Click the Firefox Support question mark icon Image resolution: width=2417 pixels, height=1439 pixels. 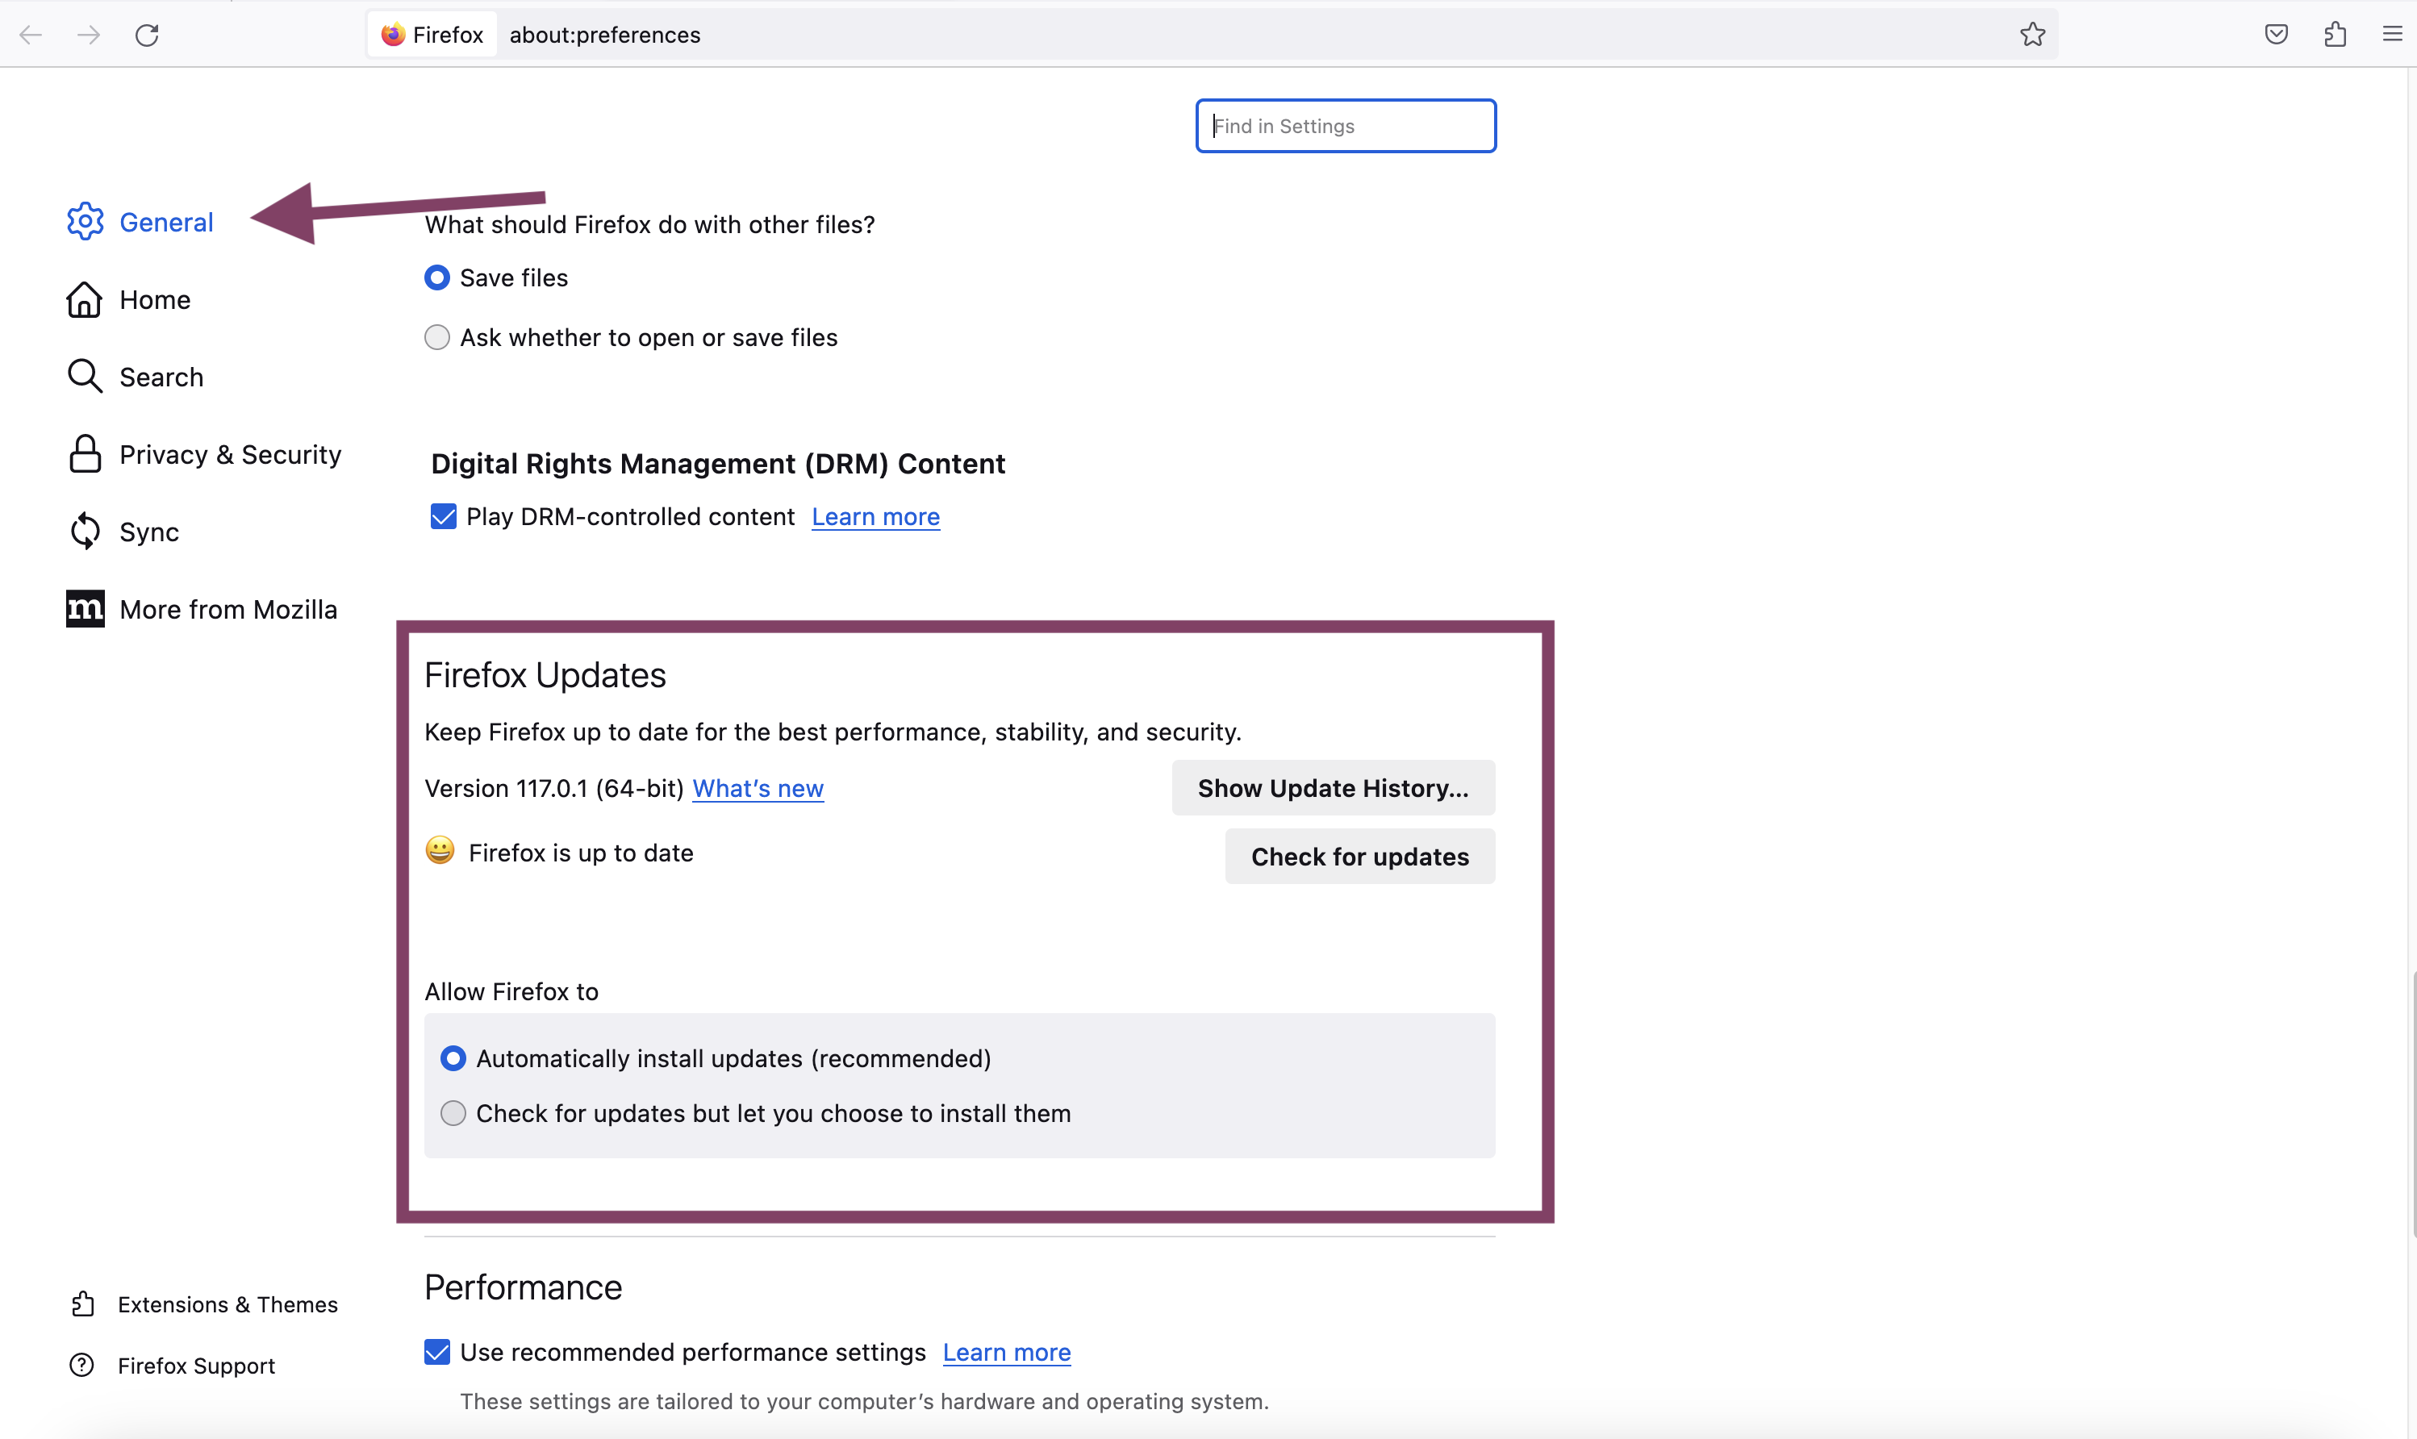(82, 1366)
